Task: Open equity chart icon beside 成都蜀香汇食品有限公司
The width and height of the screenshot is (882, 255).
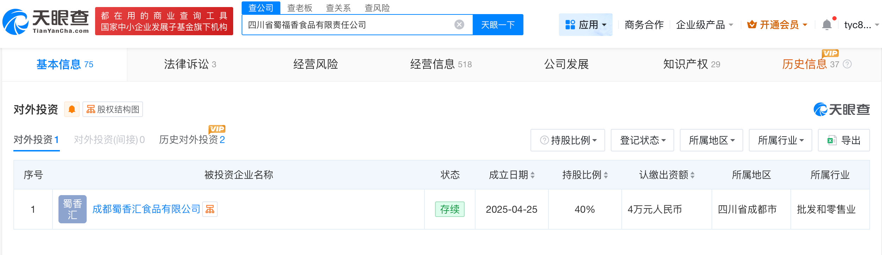Action: 210,209
